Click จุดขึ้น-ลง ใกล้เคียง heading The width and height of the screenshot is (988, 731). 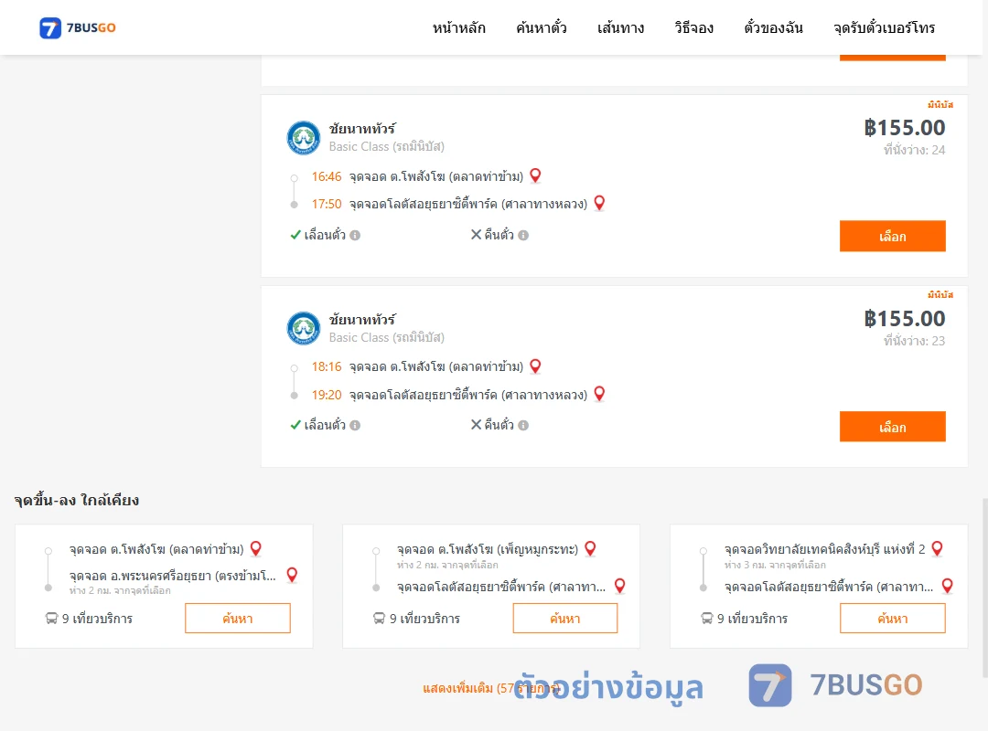[x=77, y=500]
